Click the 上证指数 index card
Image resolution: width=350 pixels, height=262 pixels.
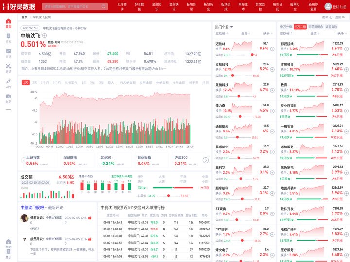tap(40, 161)
